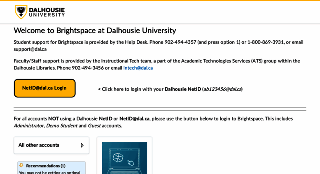Select the support@dal.ca email text
The image size is (320, 174).
point(30,49)
